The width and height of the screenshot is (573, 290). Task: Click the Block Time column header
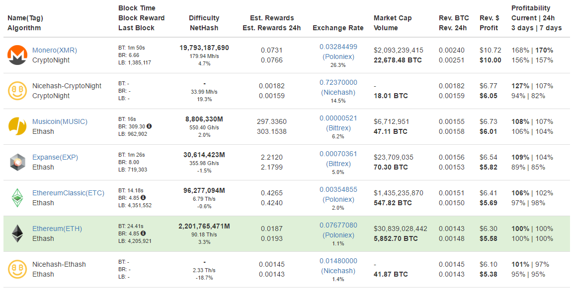click(x=142, y=18)
